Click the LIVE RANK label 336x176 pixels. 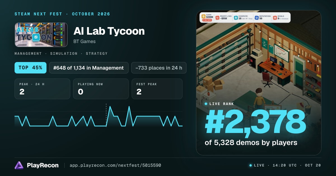(222, 104)
